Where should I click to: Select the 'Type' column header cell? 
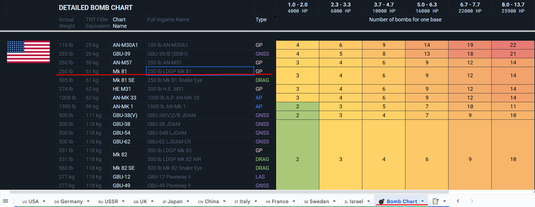tap(265, 23)
